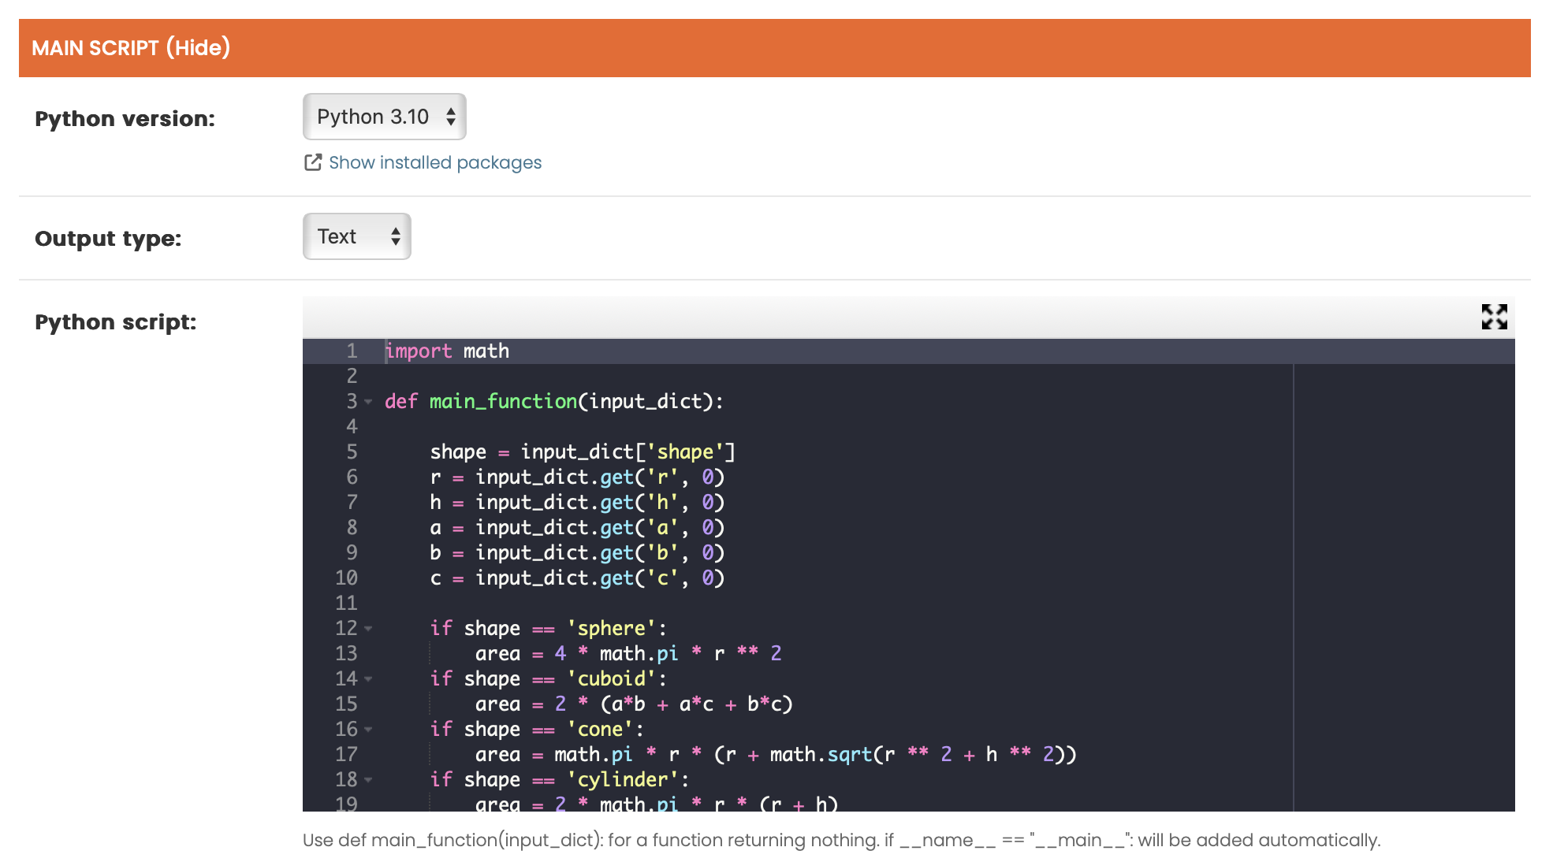Click the line b = input_dict.get('b', 0)
This screenshot has width=1553, height=862.
577,553
